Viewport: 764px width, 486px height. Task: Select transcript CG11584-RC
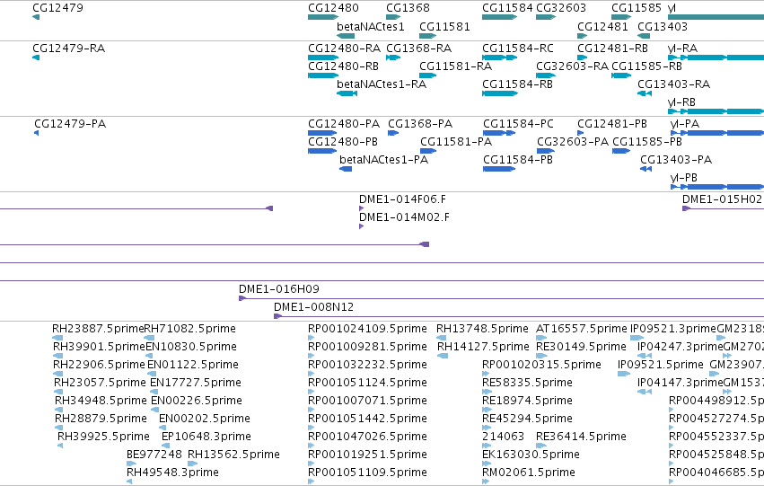tap(518, 49)
